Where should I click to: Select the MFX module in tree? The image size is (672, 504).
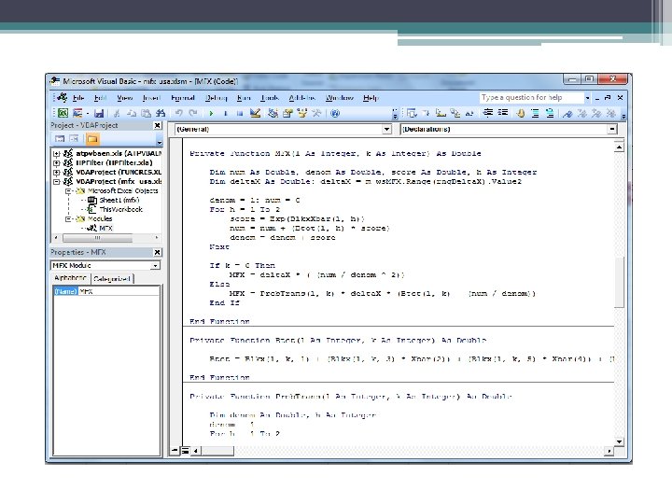click(x=105, y=228)
